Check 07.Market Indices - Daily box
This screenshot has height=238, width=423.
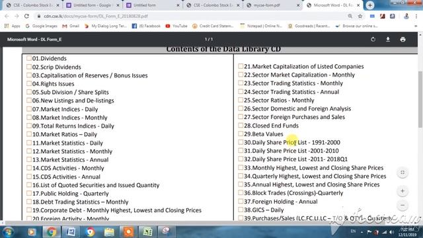[x=29, y=108]
